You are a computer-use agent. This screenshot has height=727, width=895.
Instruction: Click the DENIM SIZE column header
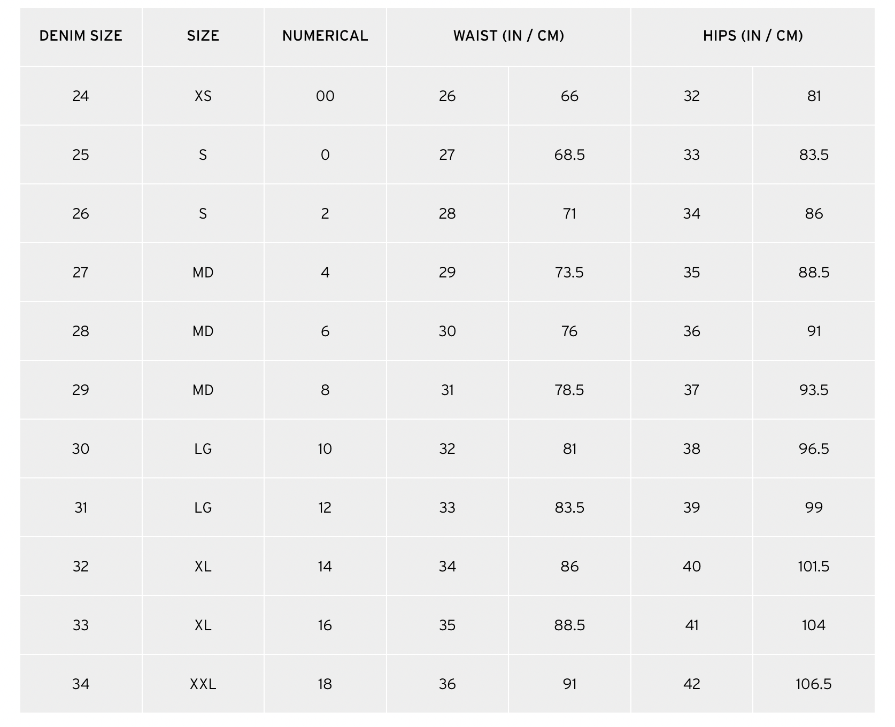[x=81, y=36]
